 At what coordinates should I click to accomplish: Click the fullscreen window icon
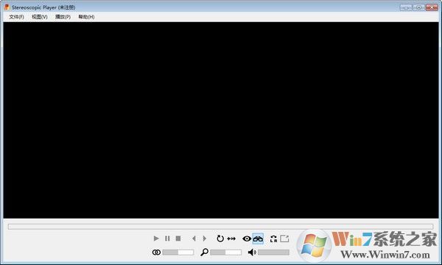pos(284,239)
